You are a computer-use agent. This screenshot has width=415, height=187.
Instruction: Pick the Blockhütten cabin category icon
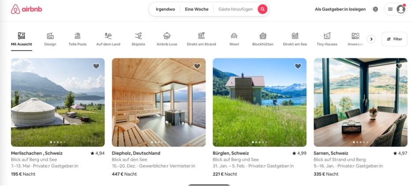point(263,36)
